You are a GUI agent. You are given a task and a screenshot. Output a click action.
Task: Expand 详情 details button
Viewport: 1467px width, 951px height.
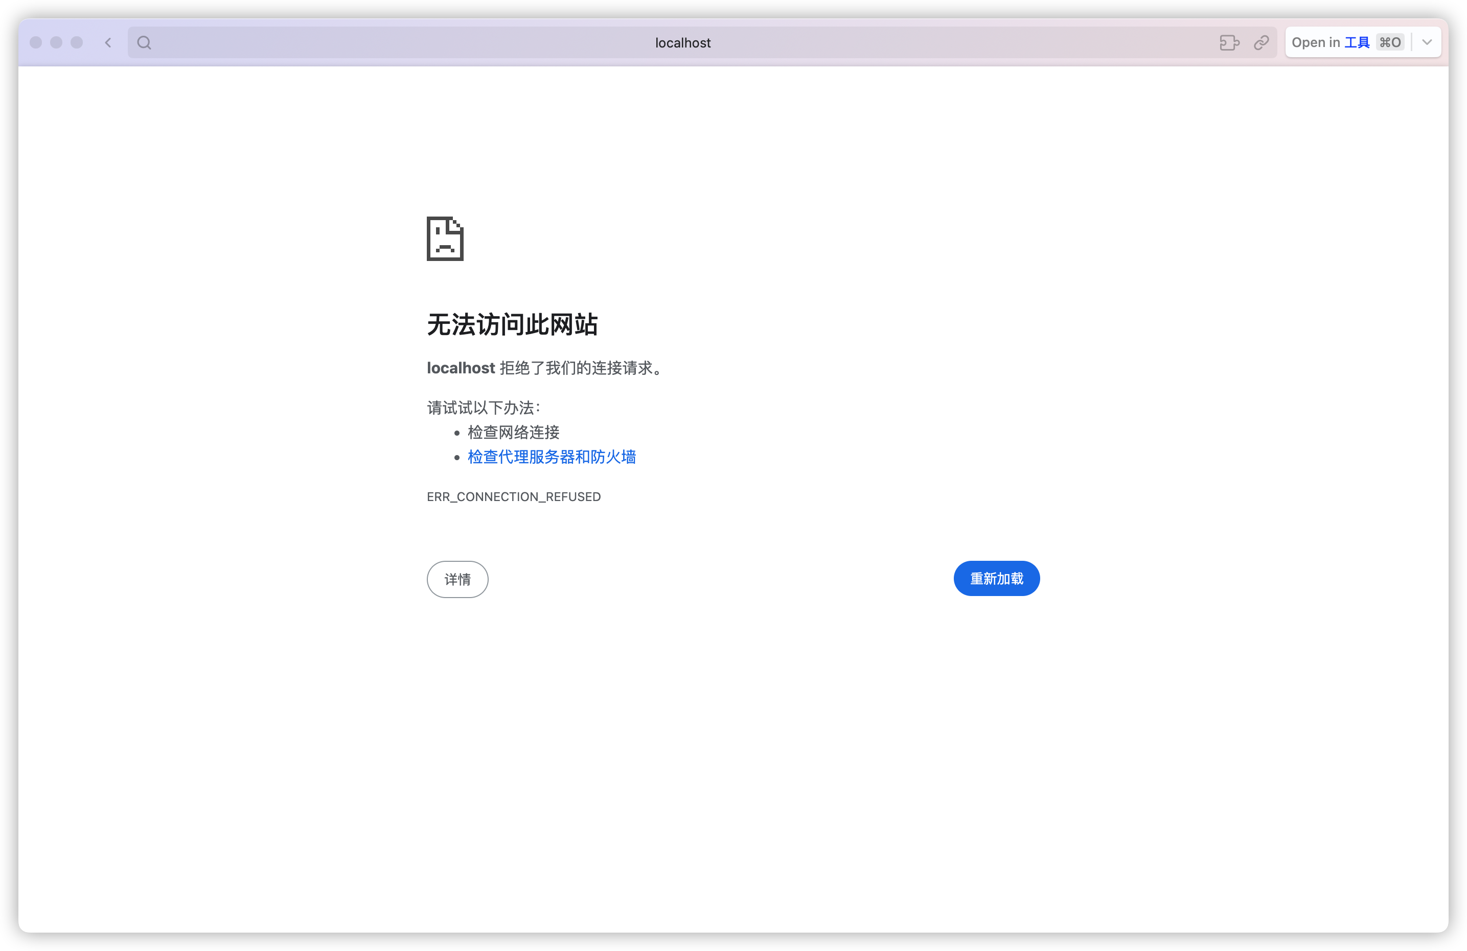point(457,579)
